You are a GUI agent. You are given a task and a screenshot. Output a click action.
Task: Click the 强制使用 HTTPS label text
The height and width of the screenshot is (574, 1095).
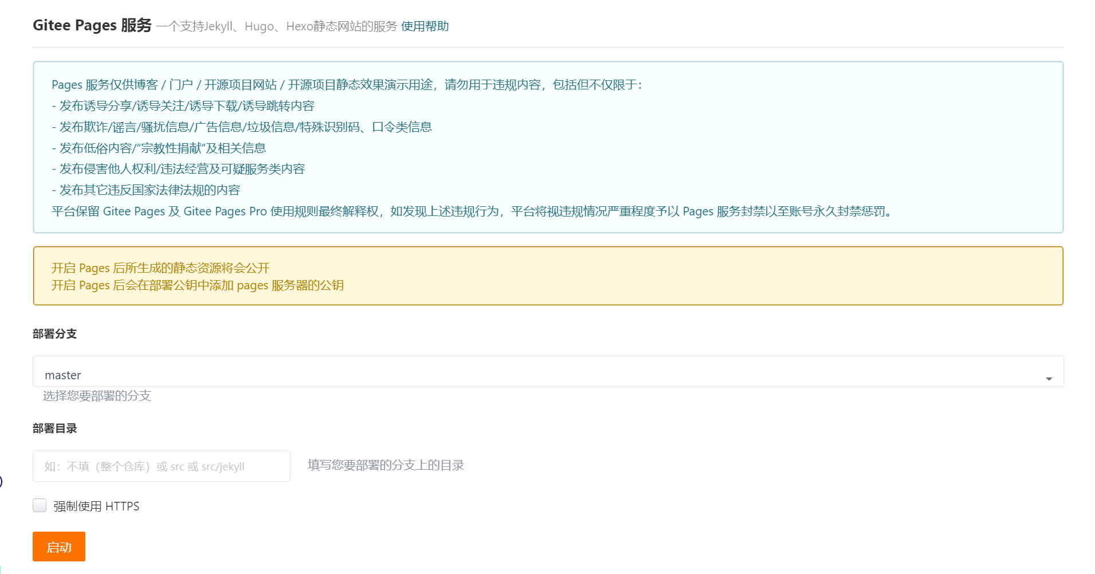click(96, 506)
